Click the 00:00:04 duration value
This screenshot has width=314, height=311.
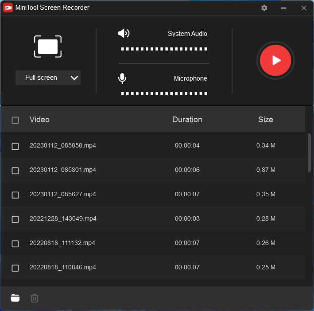point(187,145)
